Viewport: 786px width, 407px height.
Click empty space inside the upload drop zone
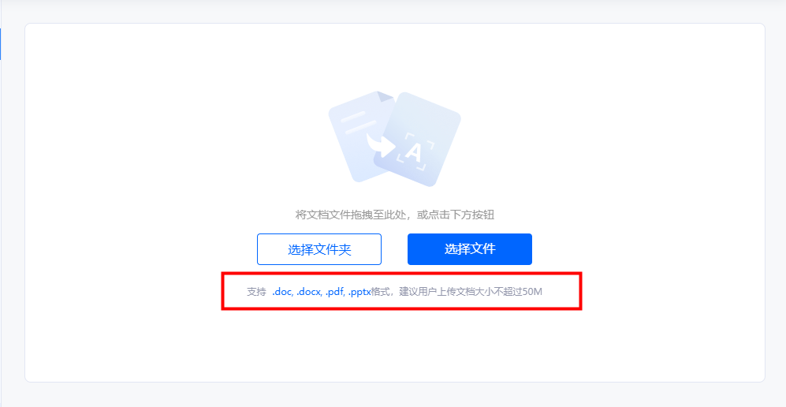151,151
